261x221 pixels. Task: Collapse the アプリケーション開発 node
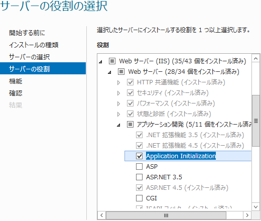point(118,125)
